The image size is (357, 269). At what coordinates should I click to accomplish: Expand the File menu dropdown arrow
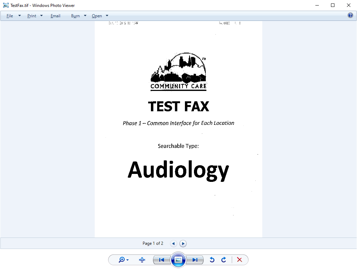19,16
